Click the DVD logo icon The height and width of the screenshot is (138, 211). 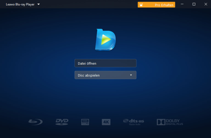click(x=62, y=122)
